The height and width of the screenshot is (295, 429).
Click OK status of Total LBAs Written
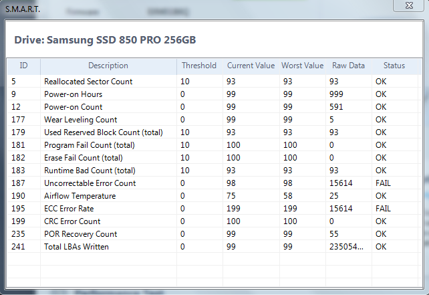click(381, 247)
